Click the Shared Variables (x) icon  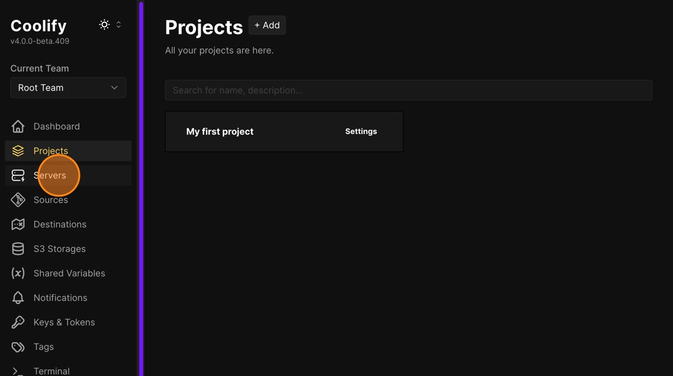tap(18, 273)
